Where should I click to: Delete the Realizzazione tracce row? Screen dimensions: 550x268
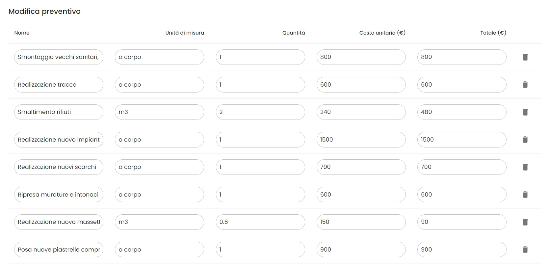click(x=525, y=85)
